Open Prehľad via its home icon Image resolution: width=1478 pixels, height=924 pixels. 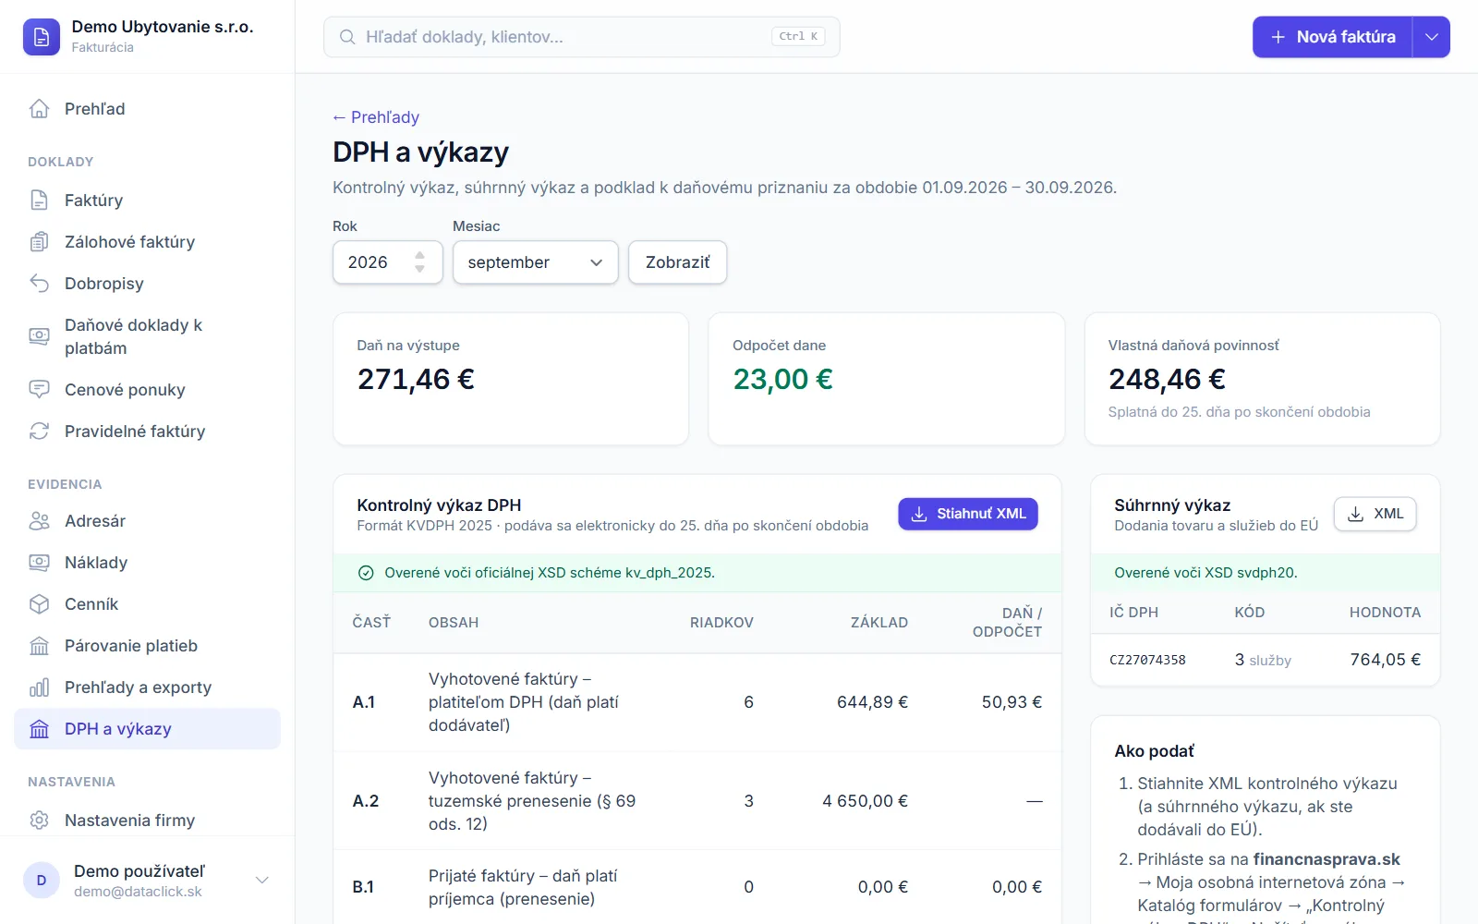pyautogui.click(x=39, y=109)
